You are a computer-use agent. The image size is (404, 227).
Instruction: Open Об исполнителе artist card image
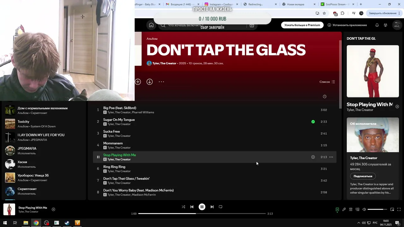point(373,135)
